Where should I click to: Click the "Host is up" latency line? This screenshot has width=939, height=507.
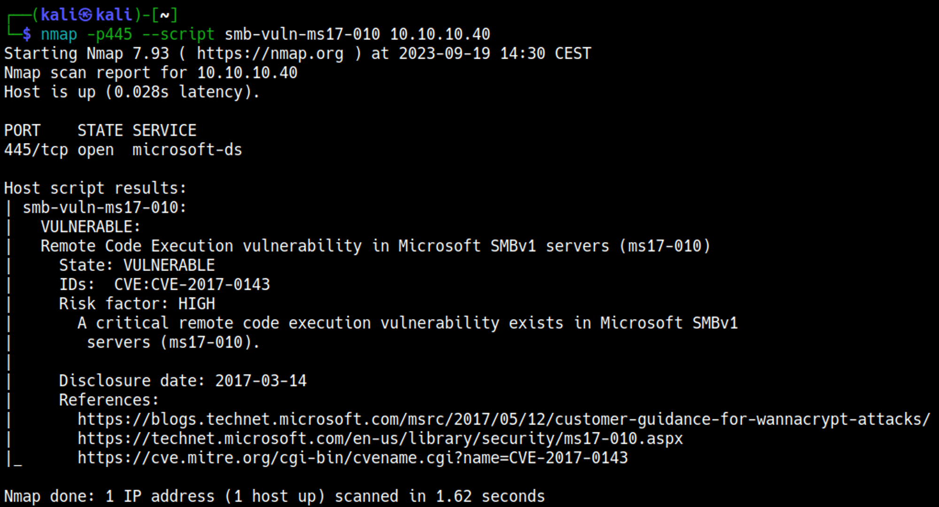click(132, 92)
